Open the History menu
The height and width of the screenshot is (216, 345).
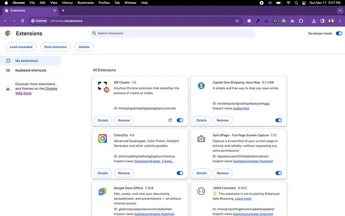tap(68, 3)
